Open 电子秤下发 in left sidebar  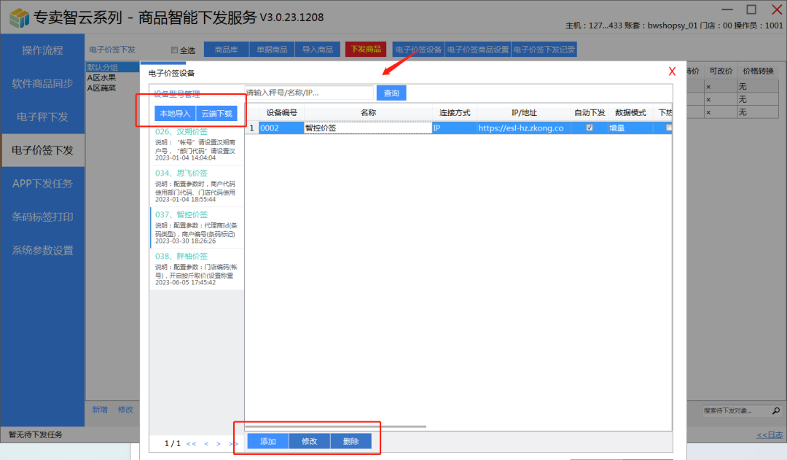click(42, 117)
